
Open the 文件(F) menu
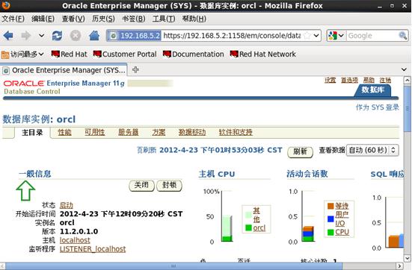(x=13, y=19)
